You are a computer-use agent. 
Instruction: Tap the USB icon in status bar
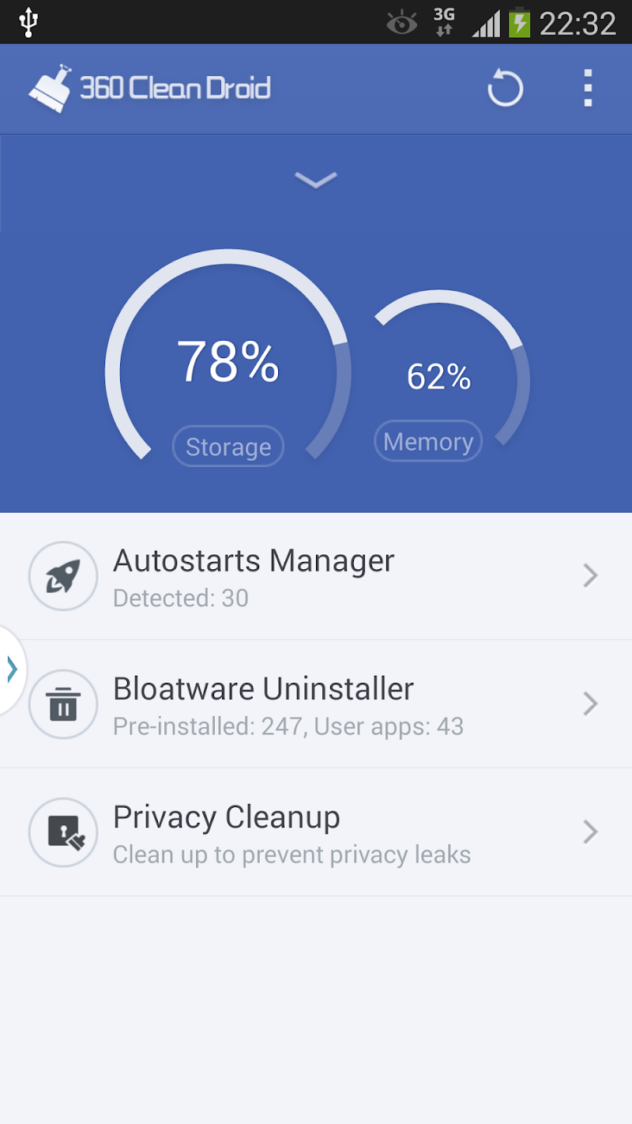(x=28, y=22)
